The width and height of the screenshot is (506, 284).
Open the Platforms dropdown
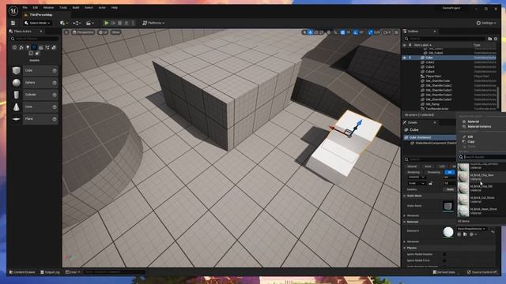pos(153,23)
